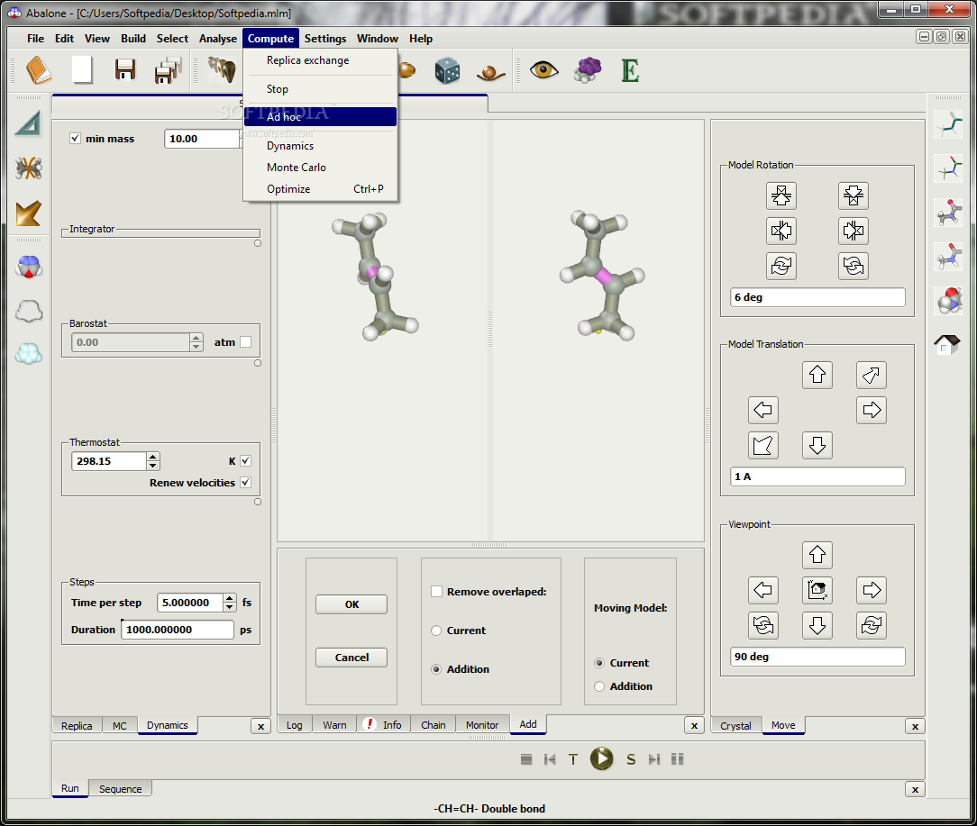The image size is (977, 826).
Task: Click the Cancel button
Action: pos(352,658)
